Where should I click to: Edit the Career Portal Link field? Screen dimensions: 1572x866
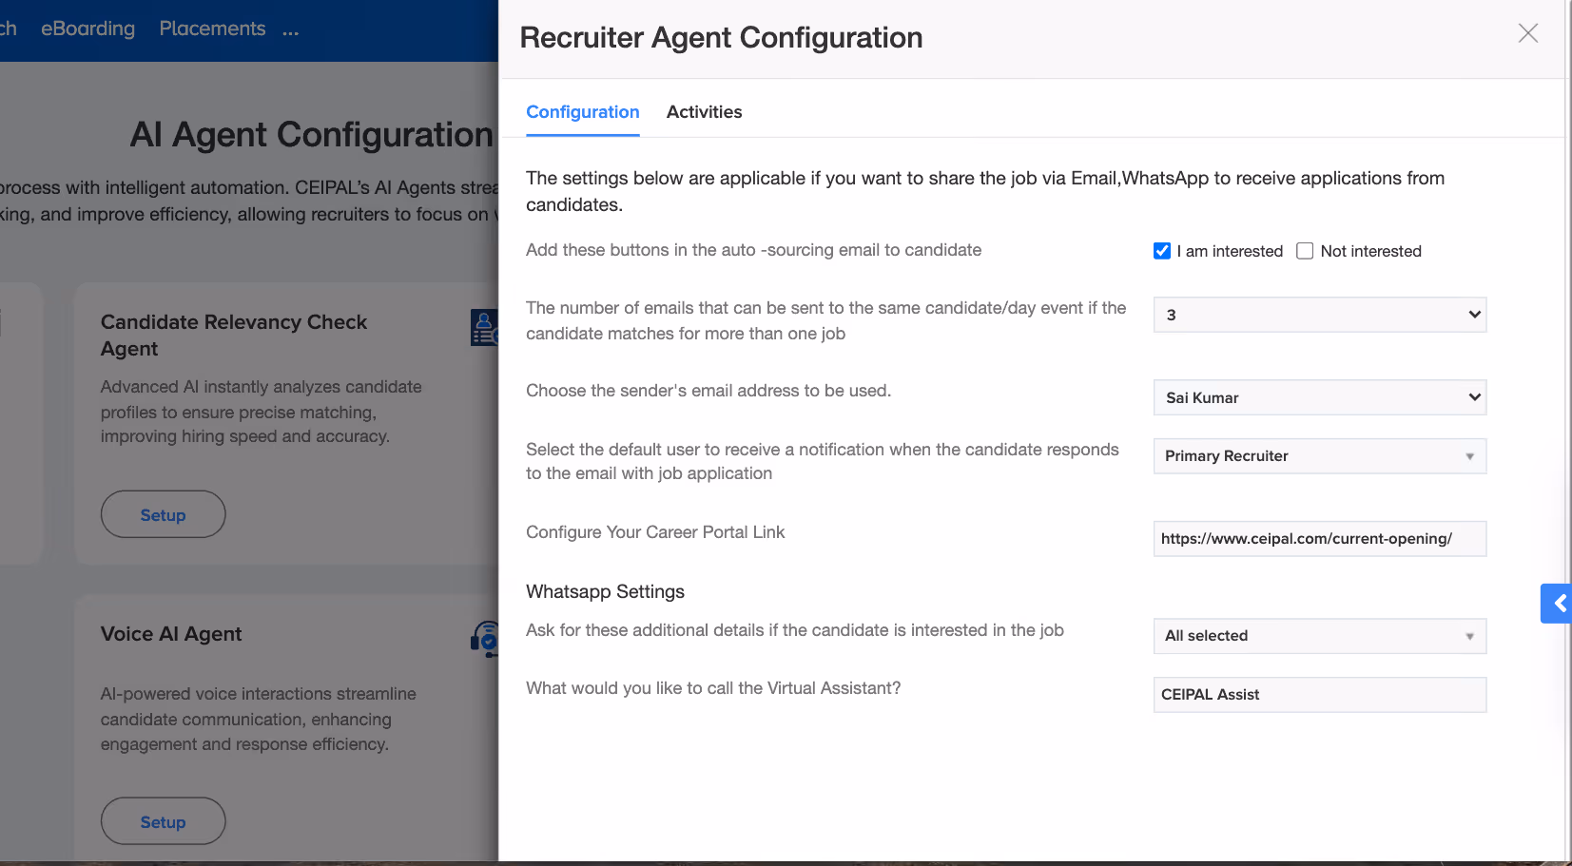click(1319, 539)
